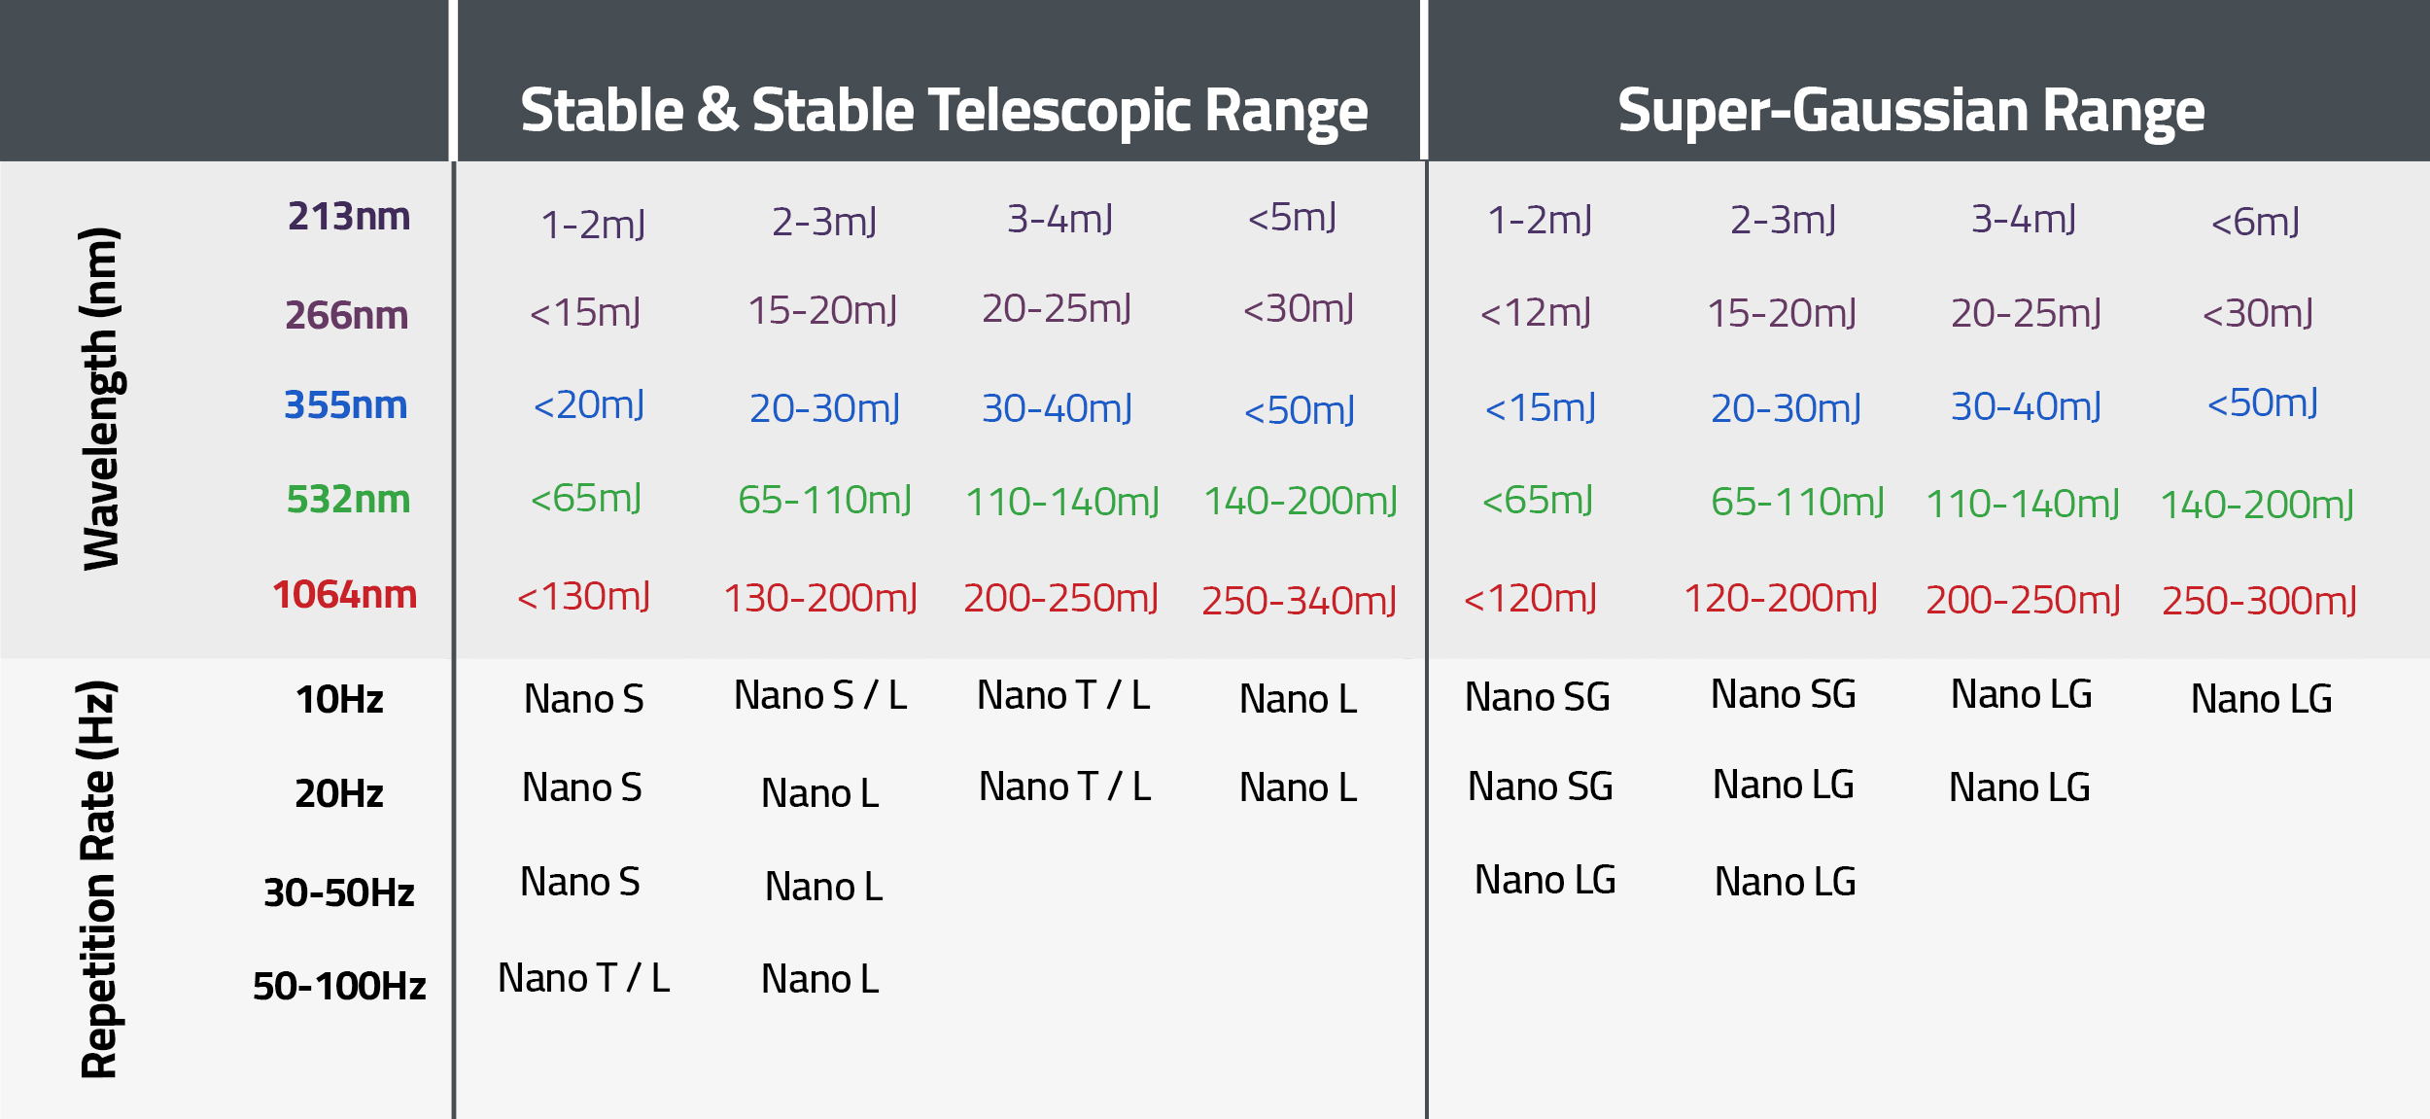The image size is (2430, 1119).
Task: Select the <130mJ energy cell
Action: (583, 596)
